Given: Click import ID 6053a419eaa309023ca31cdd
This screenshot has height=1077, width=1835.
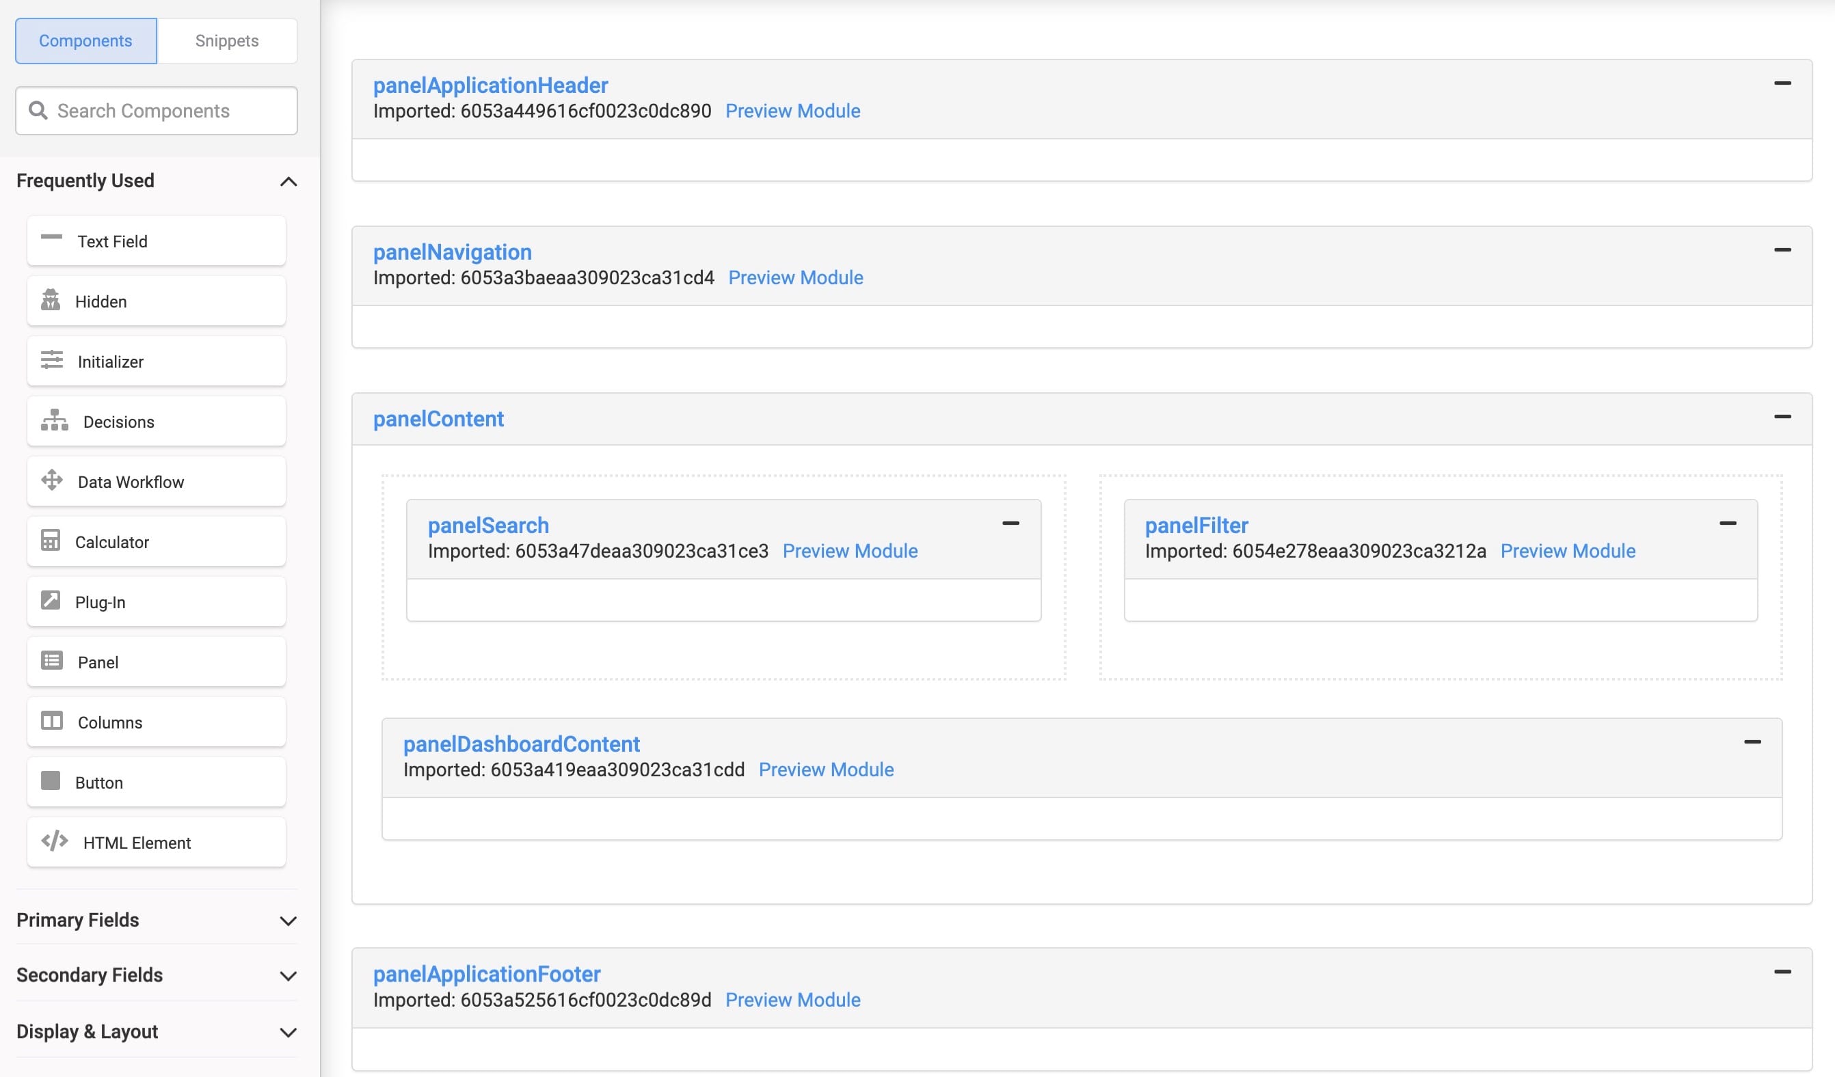Looking at the screenshot, I should pyautogui.click(x=617, y=770).
